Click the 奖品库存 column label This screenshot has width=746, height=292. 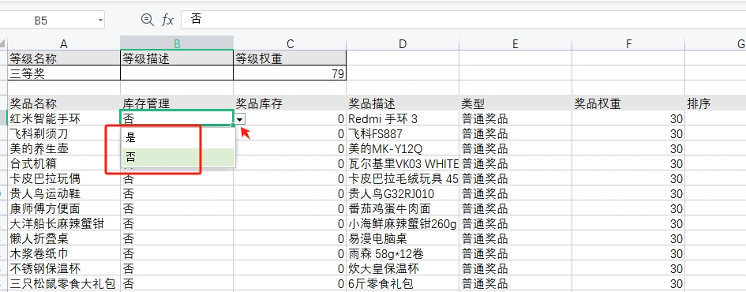point(290,103)
